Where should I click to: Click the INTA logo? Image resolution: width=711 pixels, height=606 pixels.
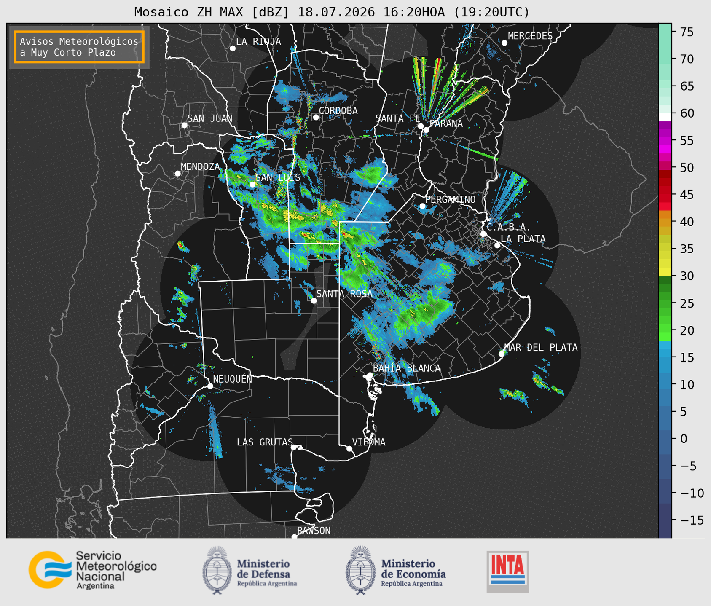click(x=507, y=571)
